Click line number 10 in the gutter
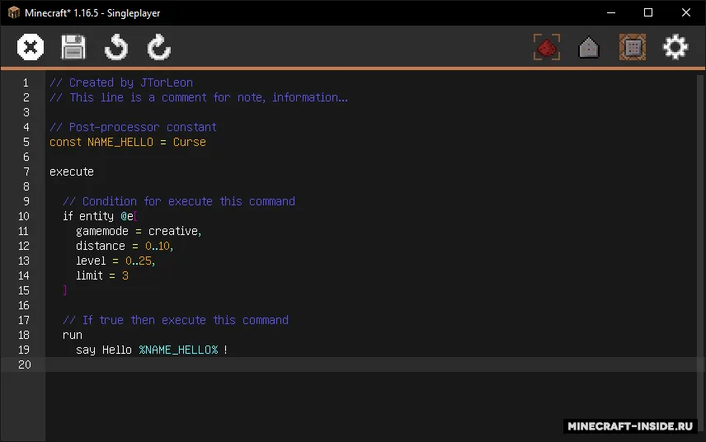Image resolution: width=706 pixels, height=442 pixels. [23, 217]
